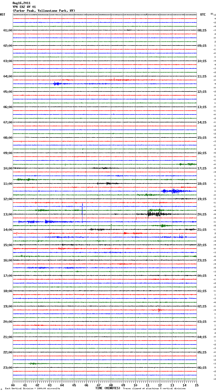Select the 08:00 MST time label

(x=8, y=138)
